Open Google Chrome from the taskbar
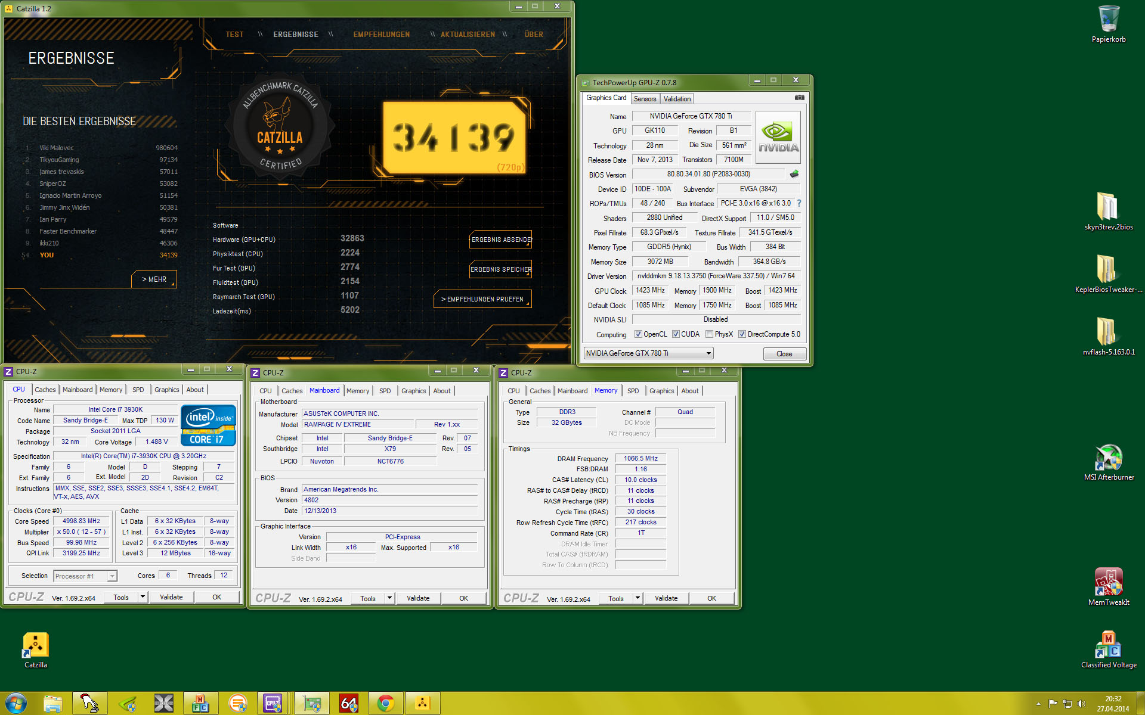Screen dimensions: 1145x715 (385, 704)
